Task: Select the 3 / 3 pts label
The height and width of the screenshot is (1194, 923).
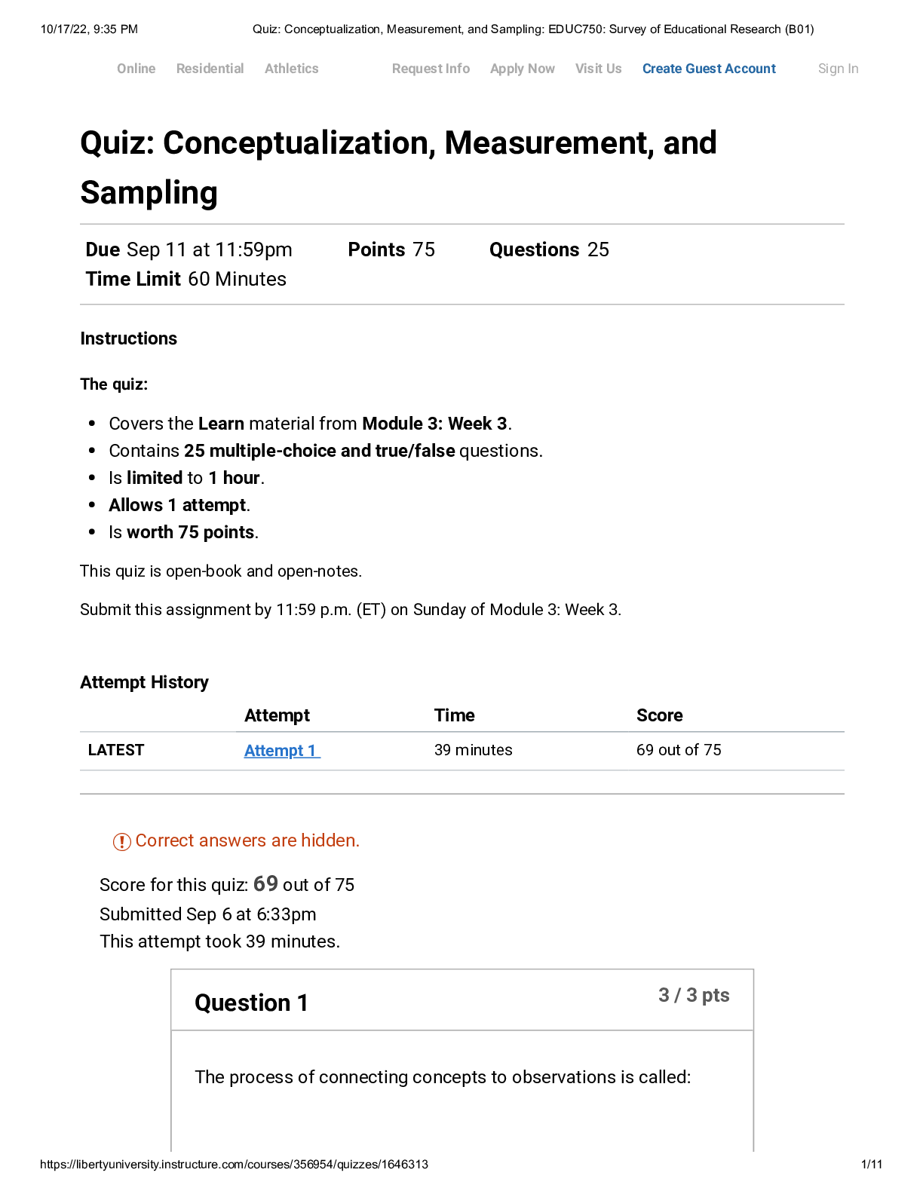Action: pos(694,995)
